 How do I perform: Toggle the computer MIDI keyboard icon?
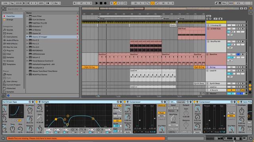(x=220, y=3)
